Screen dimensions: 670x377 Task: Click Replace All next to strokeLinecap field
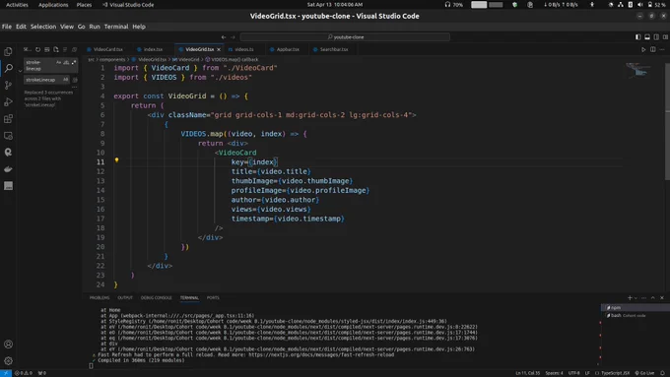click(x=75, y=80)
